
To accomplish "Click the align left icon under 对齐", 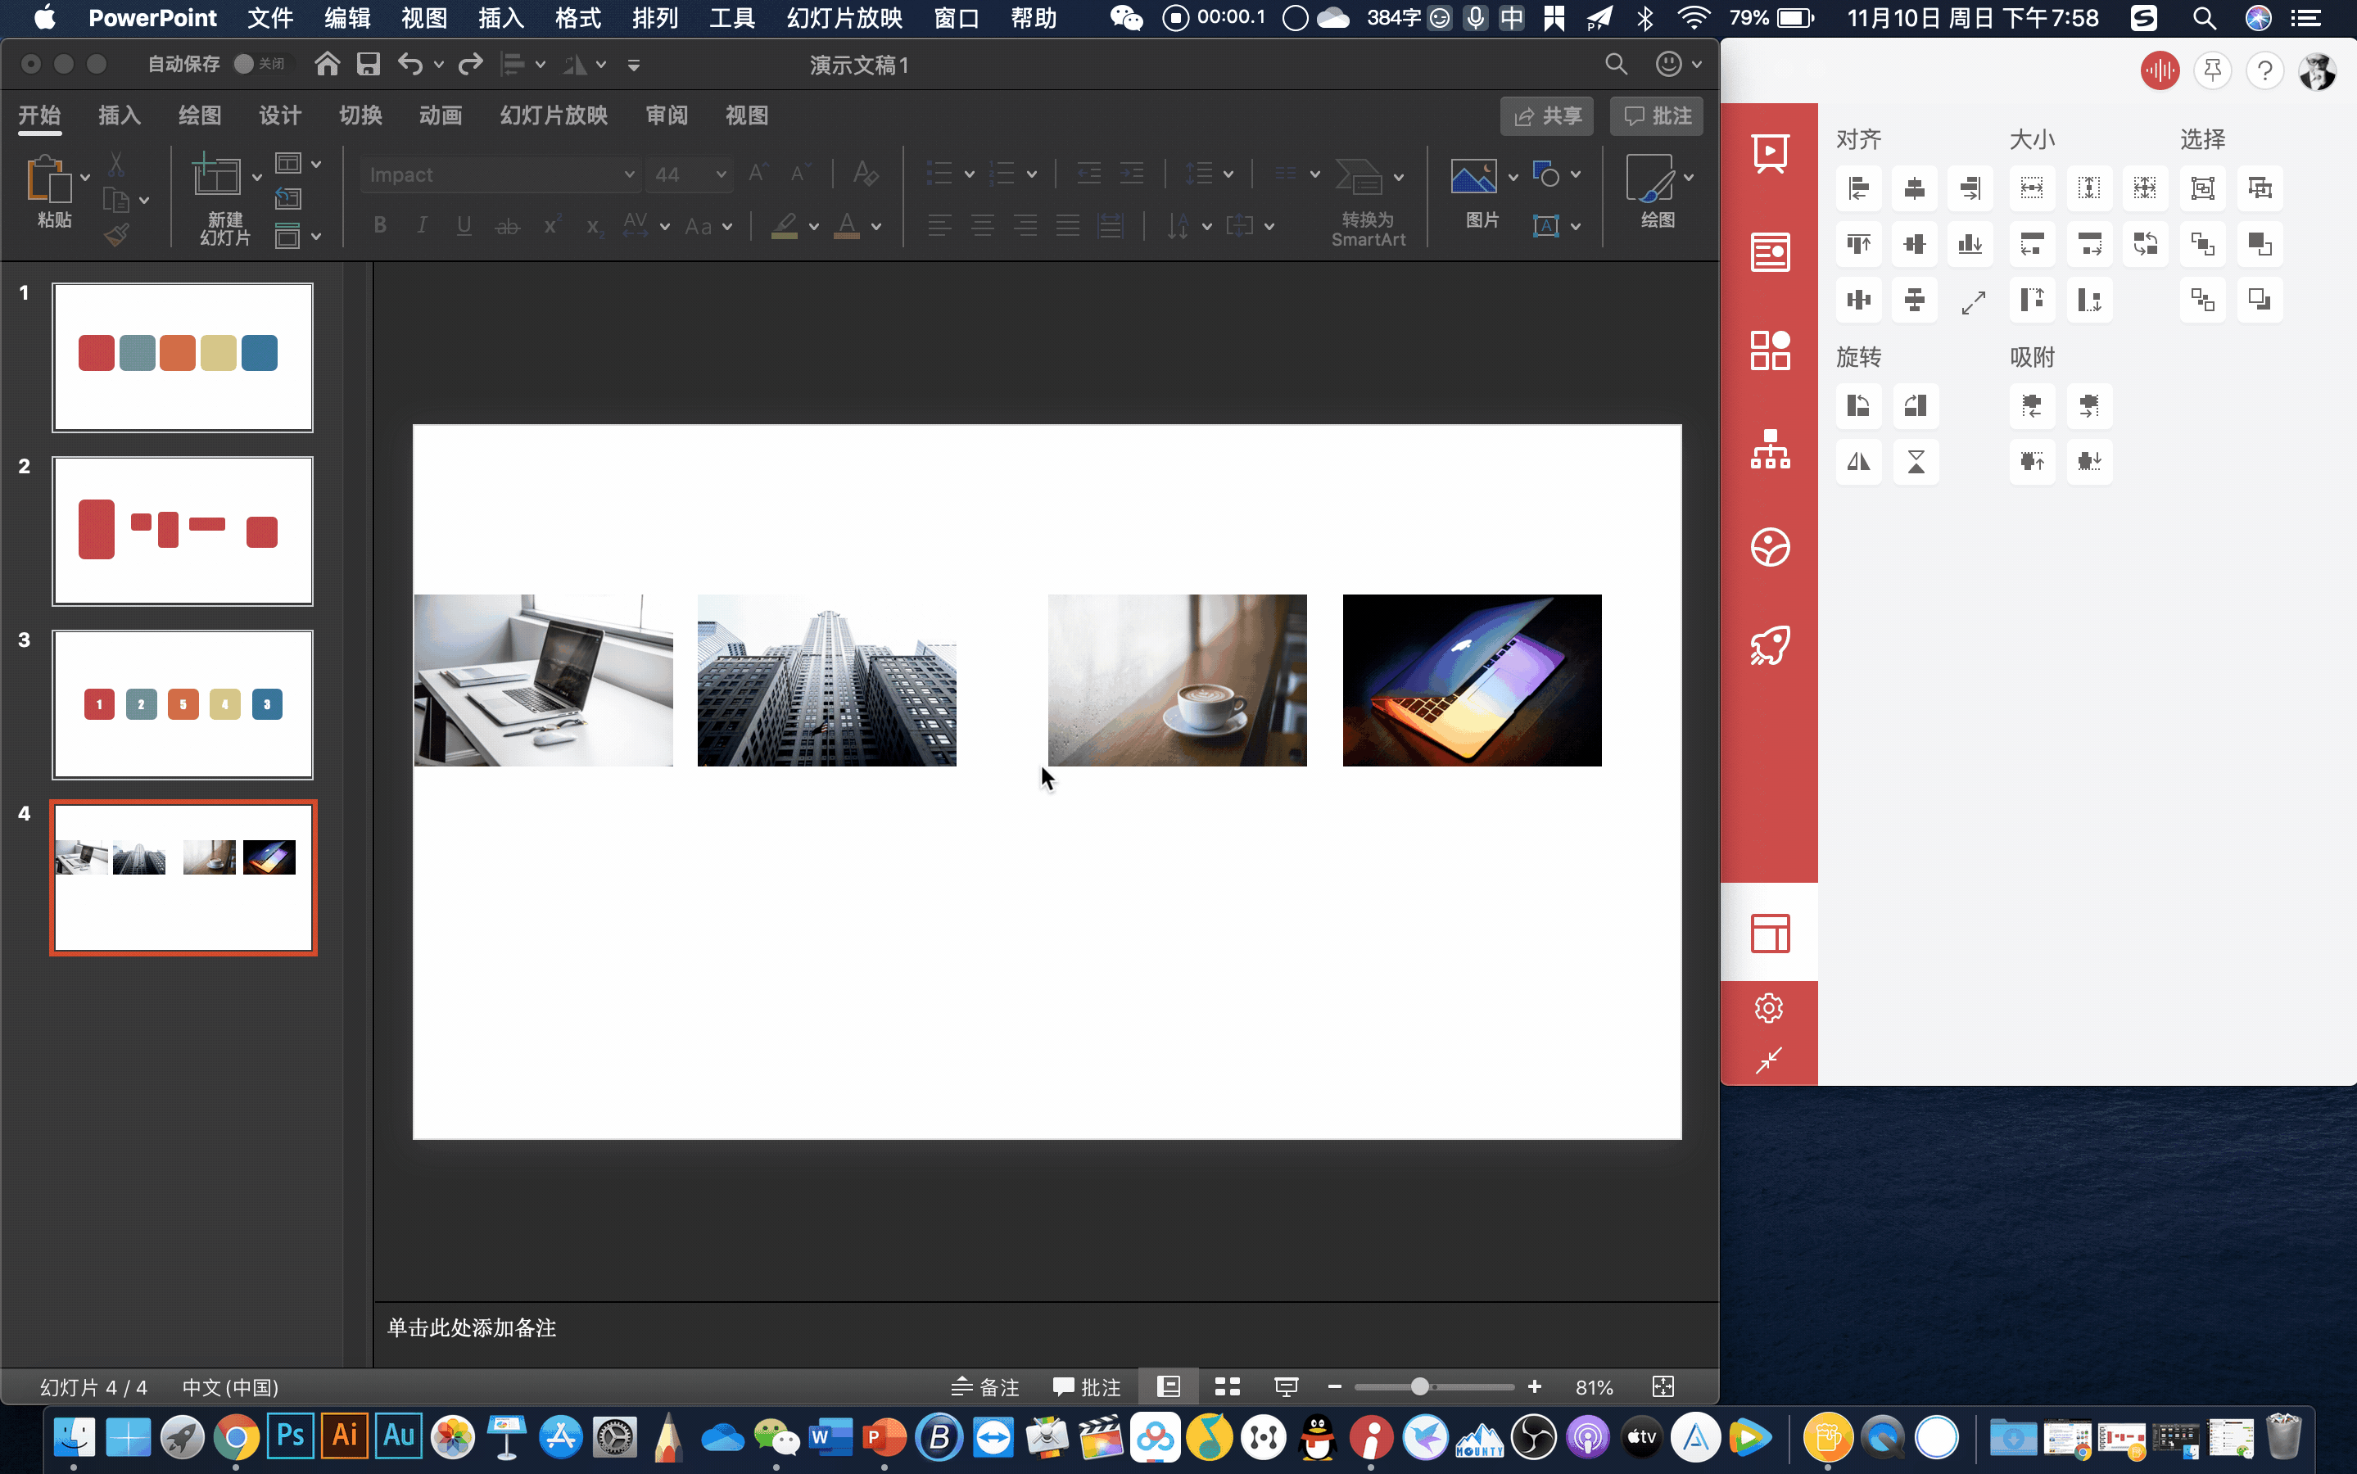I will coord(1858,188).
